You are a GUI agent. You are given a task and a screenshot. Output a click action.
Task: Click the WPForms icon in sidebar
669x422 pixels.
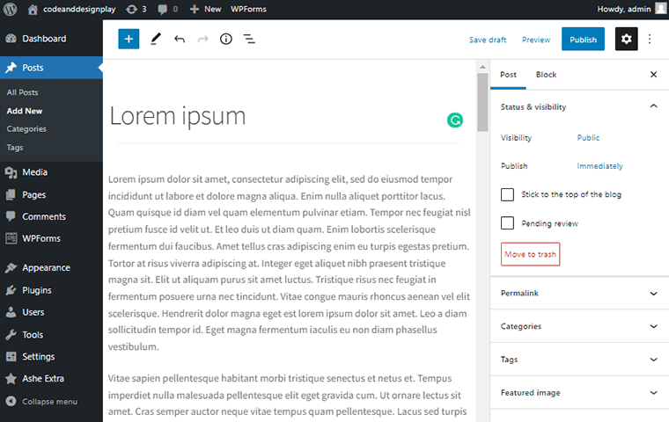click(x=11, y=238)
